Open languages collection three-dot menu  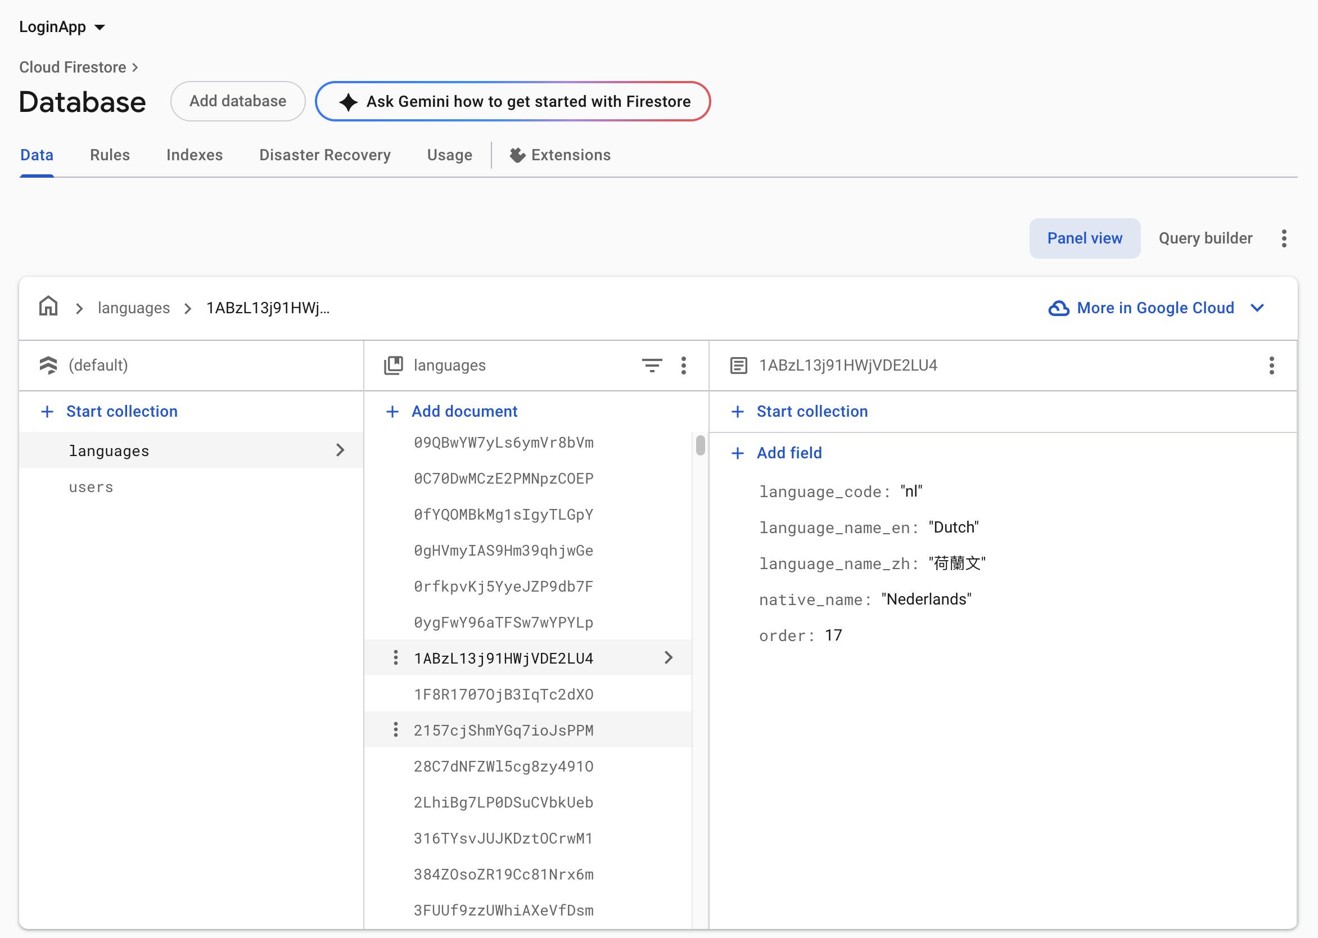683,365
